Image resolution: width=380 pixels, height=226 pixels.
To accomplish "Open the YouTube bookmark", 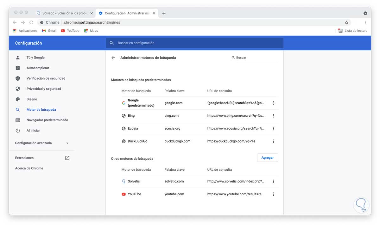I will click(x=70, y=31).
